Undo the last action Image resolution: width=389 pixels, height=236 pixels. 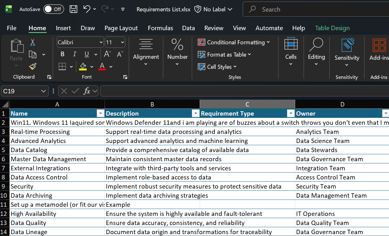(87, 9)
